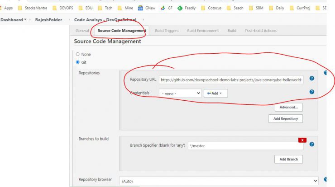Expand the Repository browser dropdown
335x187 pixels.
(219, 181)
